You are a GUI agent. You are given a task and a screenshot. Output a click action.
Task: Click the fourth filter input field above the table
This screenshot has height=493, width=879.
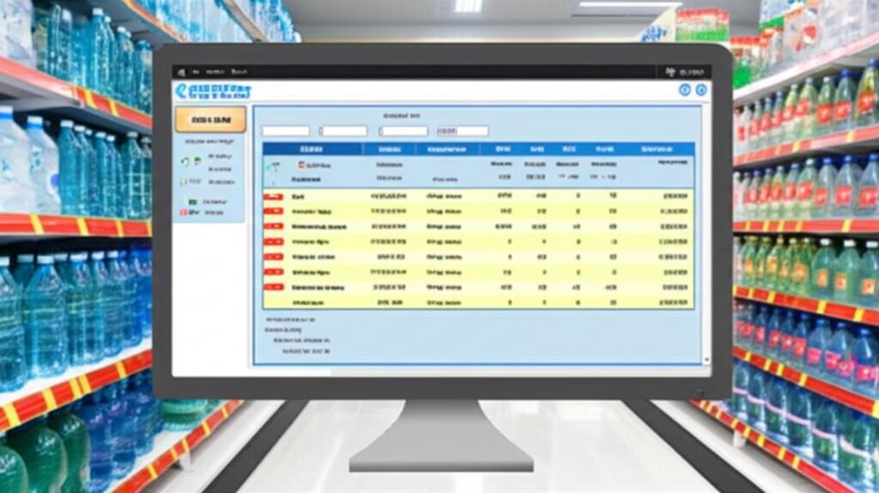coord(462,131)
